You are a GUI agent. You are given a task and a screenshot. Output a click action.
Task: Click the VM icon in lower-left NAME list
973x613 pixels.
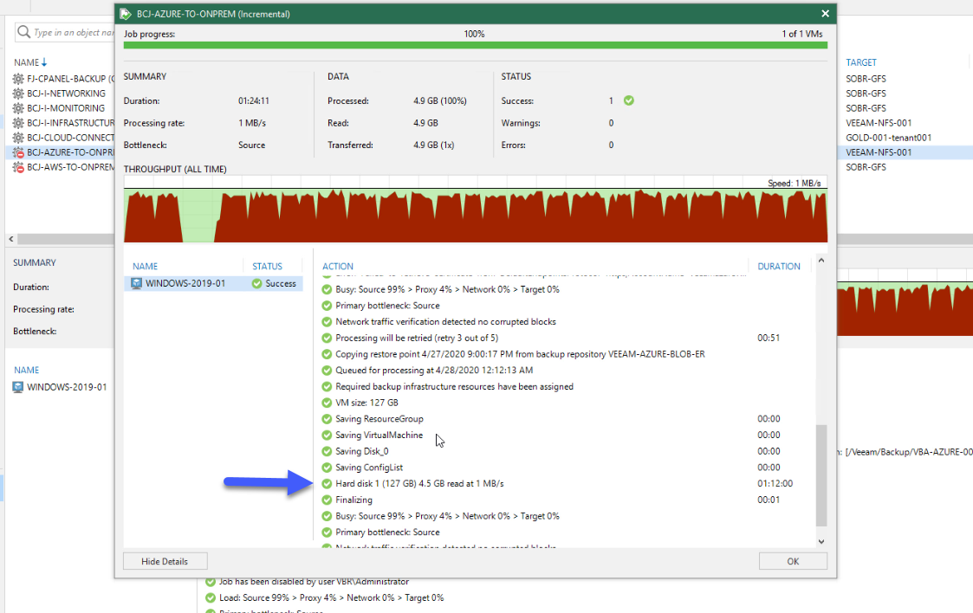tap(18, 387)
